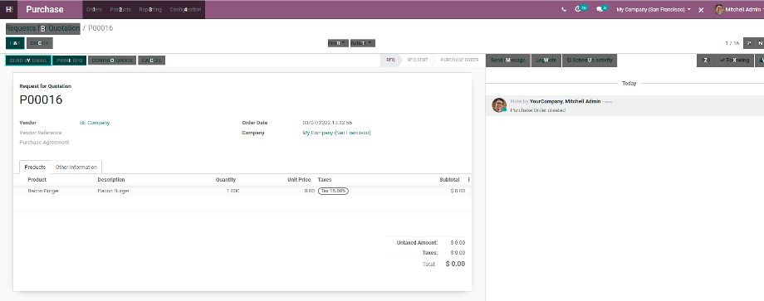The image size is (764, 301).
Task: Open My Company (San Francisco) field link
Action: pyautogui.click(x=336, y=133)
